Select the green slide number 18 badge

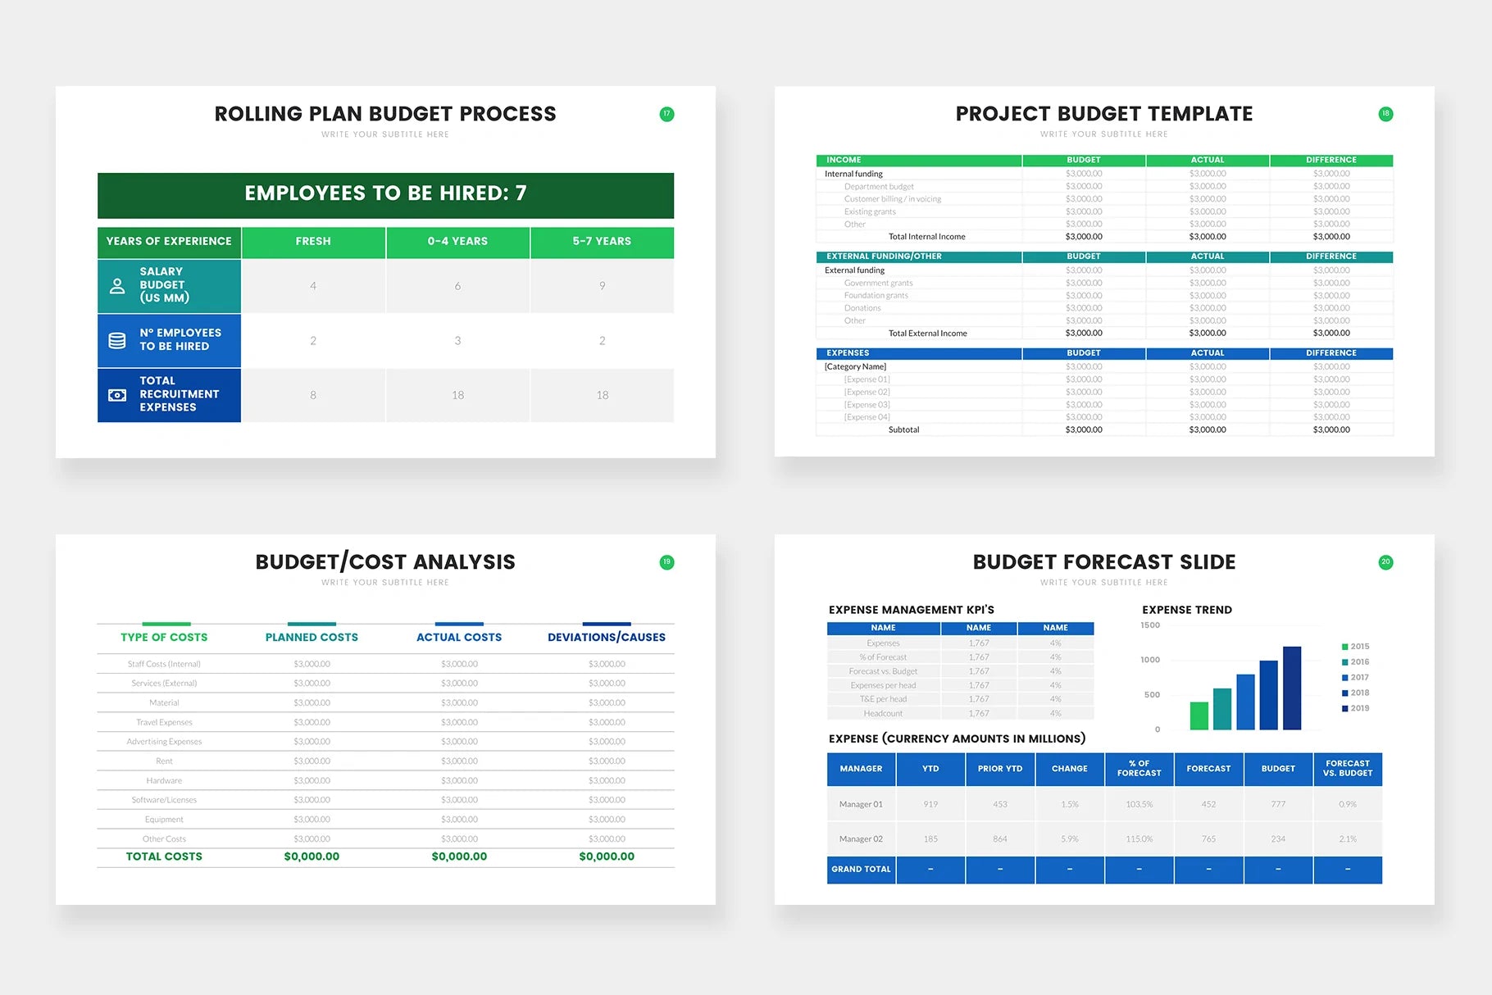click(1385, 114)
